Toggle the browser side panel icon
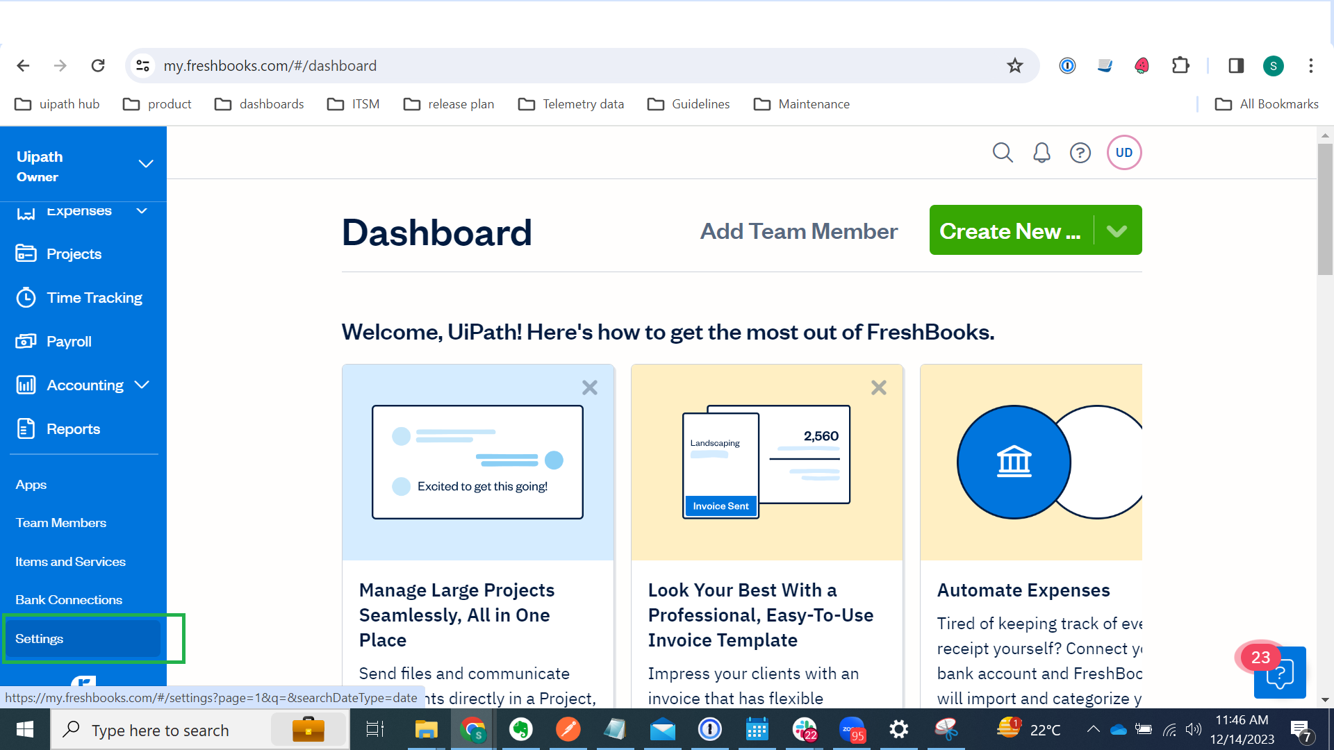 pyautogui.click(x=1236, y=66)
